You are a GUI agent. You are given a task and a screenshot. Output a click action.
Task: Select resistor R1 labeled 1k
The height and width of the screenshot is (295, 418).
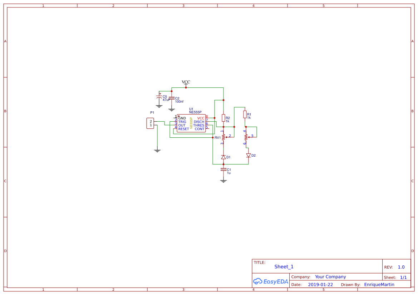coord(245,115)
